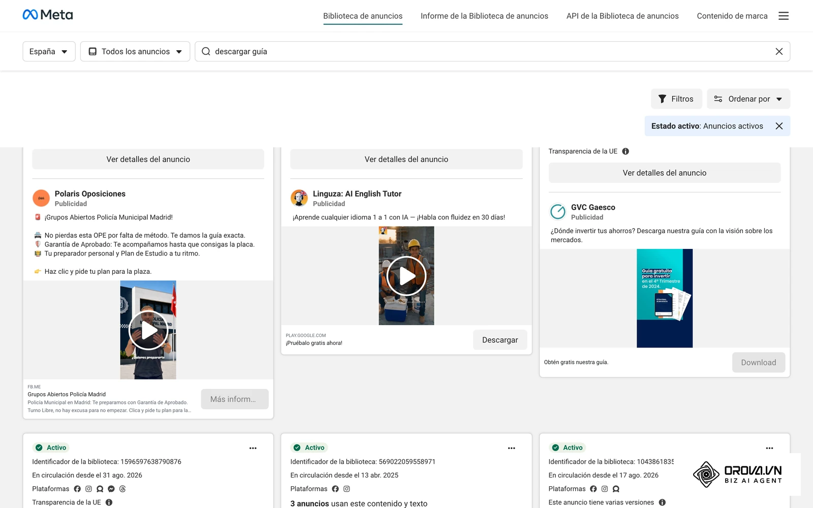
Task: Click info icon next to 'Este anuncio tiene varias versiones'
Action: (662, 502)
